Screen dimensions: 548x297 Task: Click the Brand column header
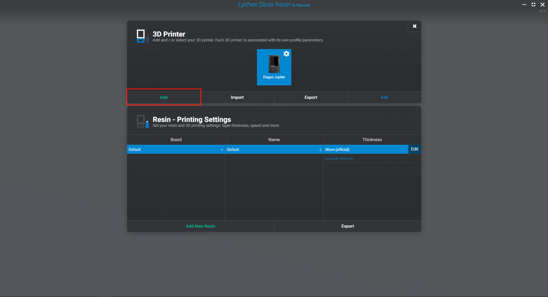point(176,140)
